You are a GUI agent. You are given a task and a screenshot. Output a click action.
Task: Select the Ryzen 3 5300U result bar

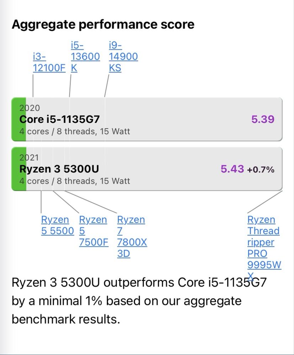pyautogui.click(x=147, y=169)
